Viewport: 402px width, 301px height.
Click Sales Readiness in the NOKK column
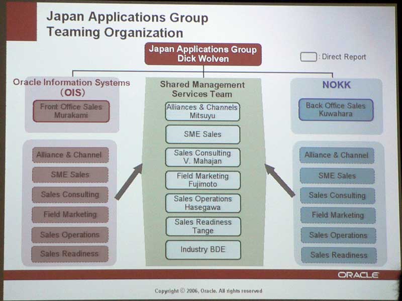click(x=339, y=255)
